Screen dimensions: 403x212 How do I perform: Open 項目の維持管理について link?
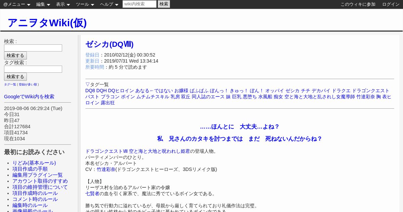point(40,187)
